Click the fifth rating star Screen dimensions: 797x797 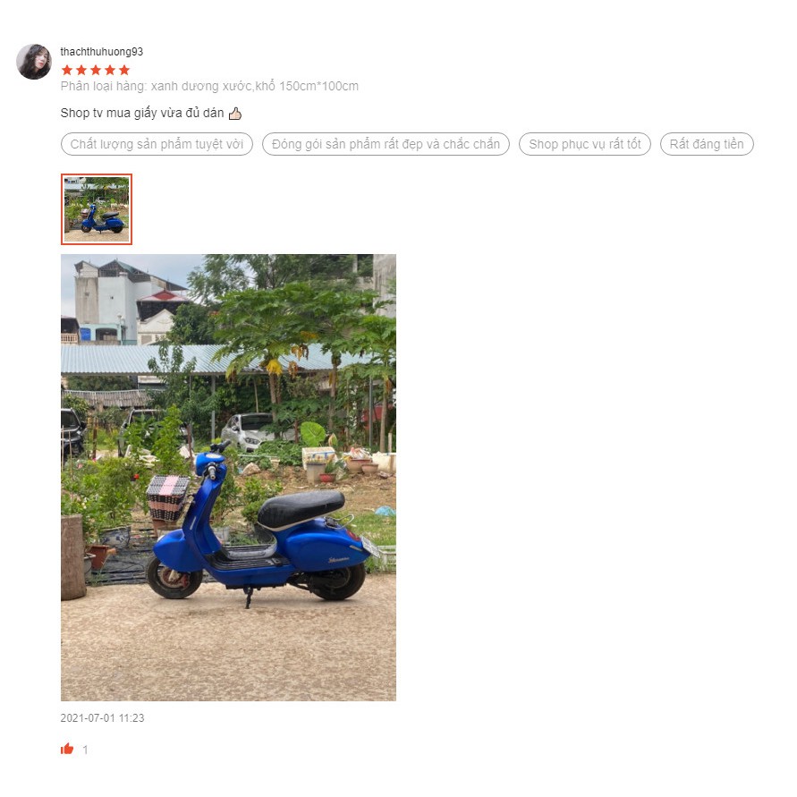tap(124, 70)
